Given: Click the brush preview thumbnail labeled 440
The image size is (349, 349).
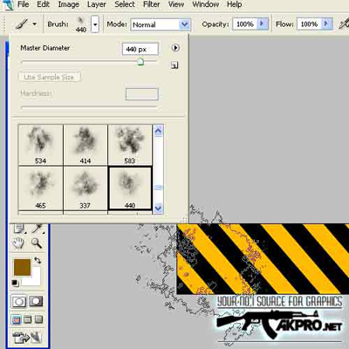Looking at the screenshot, I should 81,24.
